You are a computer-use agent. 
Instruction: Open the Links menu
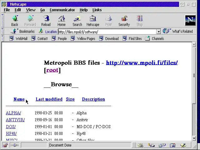(97, 10)
